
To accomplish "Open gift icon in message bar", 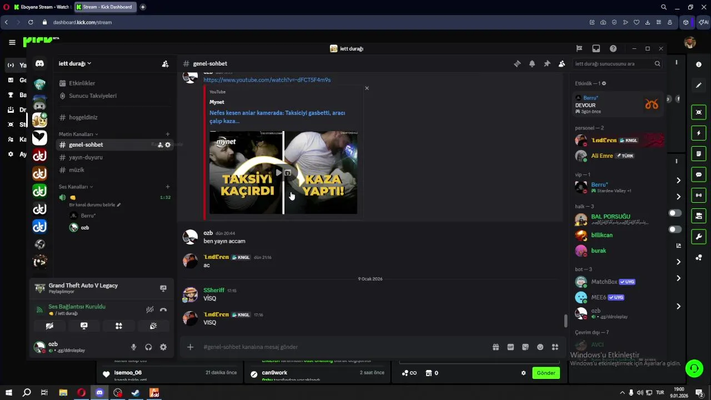I will pyautogui.click(x=495, y=347).
